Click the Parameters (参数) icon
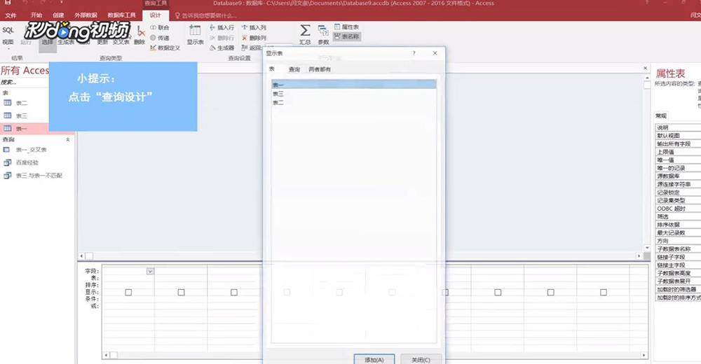 323,35
